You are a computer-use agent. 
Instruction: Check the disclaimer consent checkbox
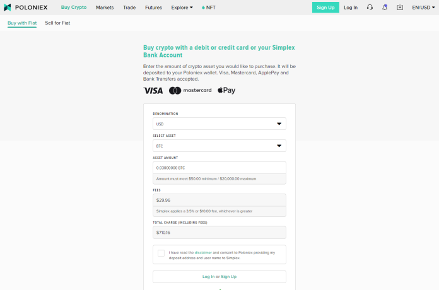pyautogui.click(x=161, y=253)
